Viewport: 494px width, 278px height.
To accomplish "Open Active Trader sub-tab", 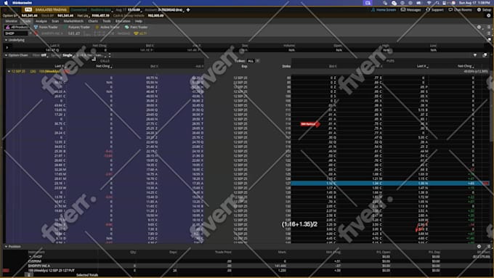I will 108,27.
